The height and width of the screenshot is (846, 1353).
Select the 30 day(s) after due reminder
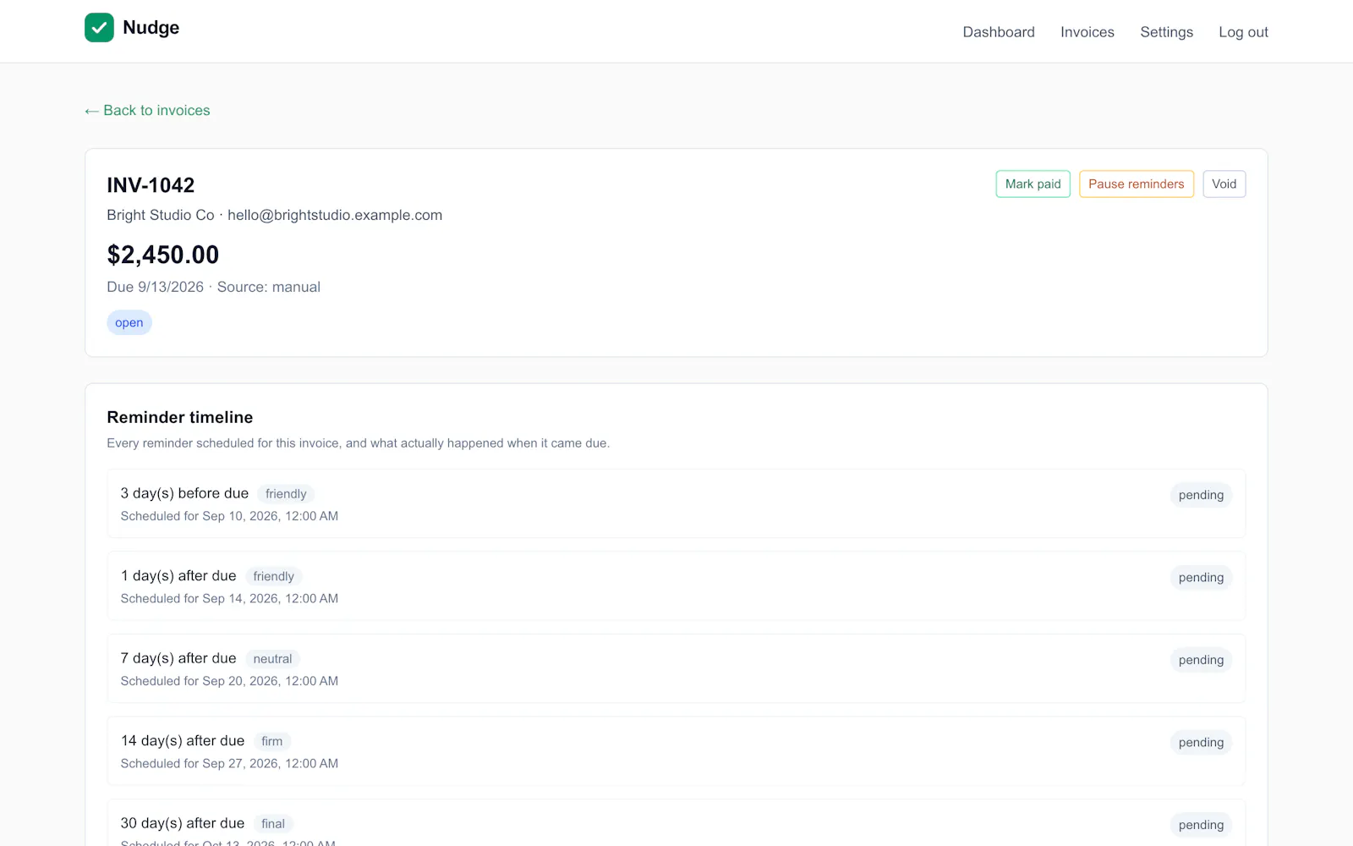tap(676, 822)
